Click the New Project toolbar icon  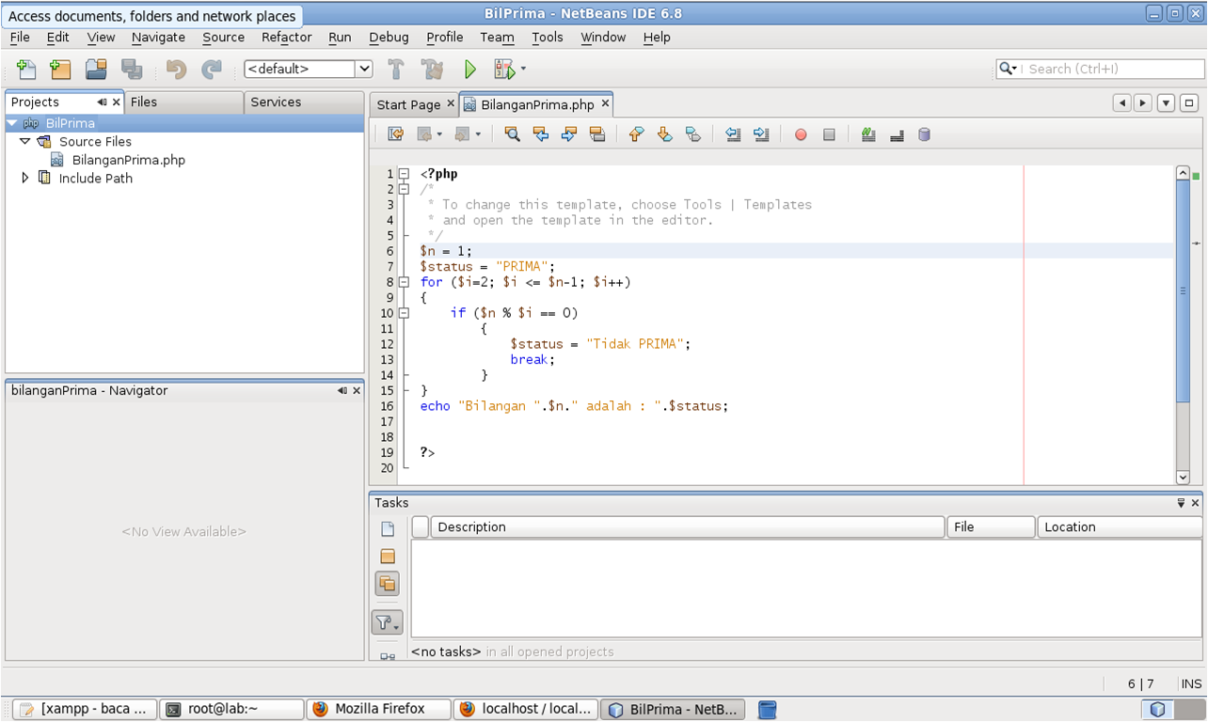60,69
